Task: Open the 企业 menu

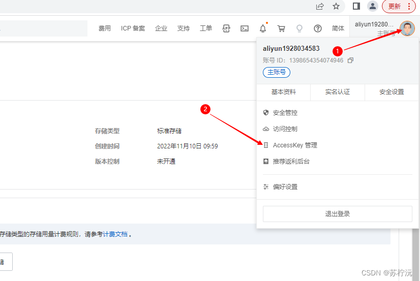Action: pyautogui.click(x=161, y=28)
